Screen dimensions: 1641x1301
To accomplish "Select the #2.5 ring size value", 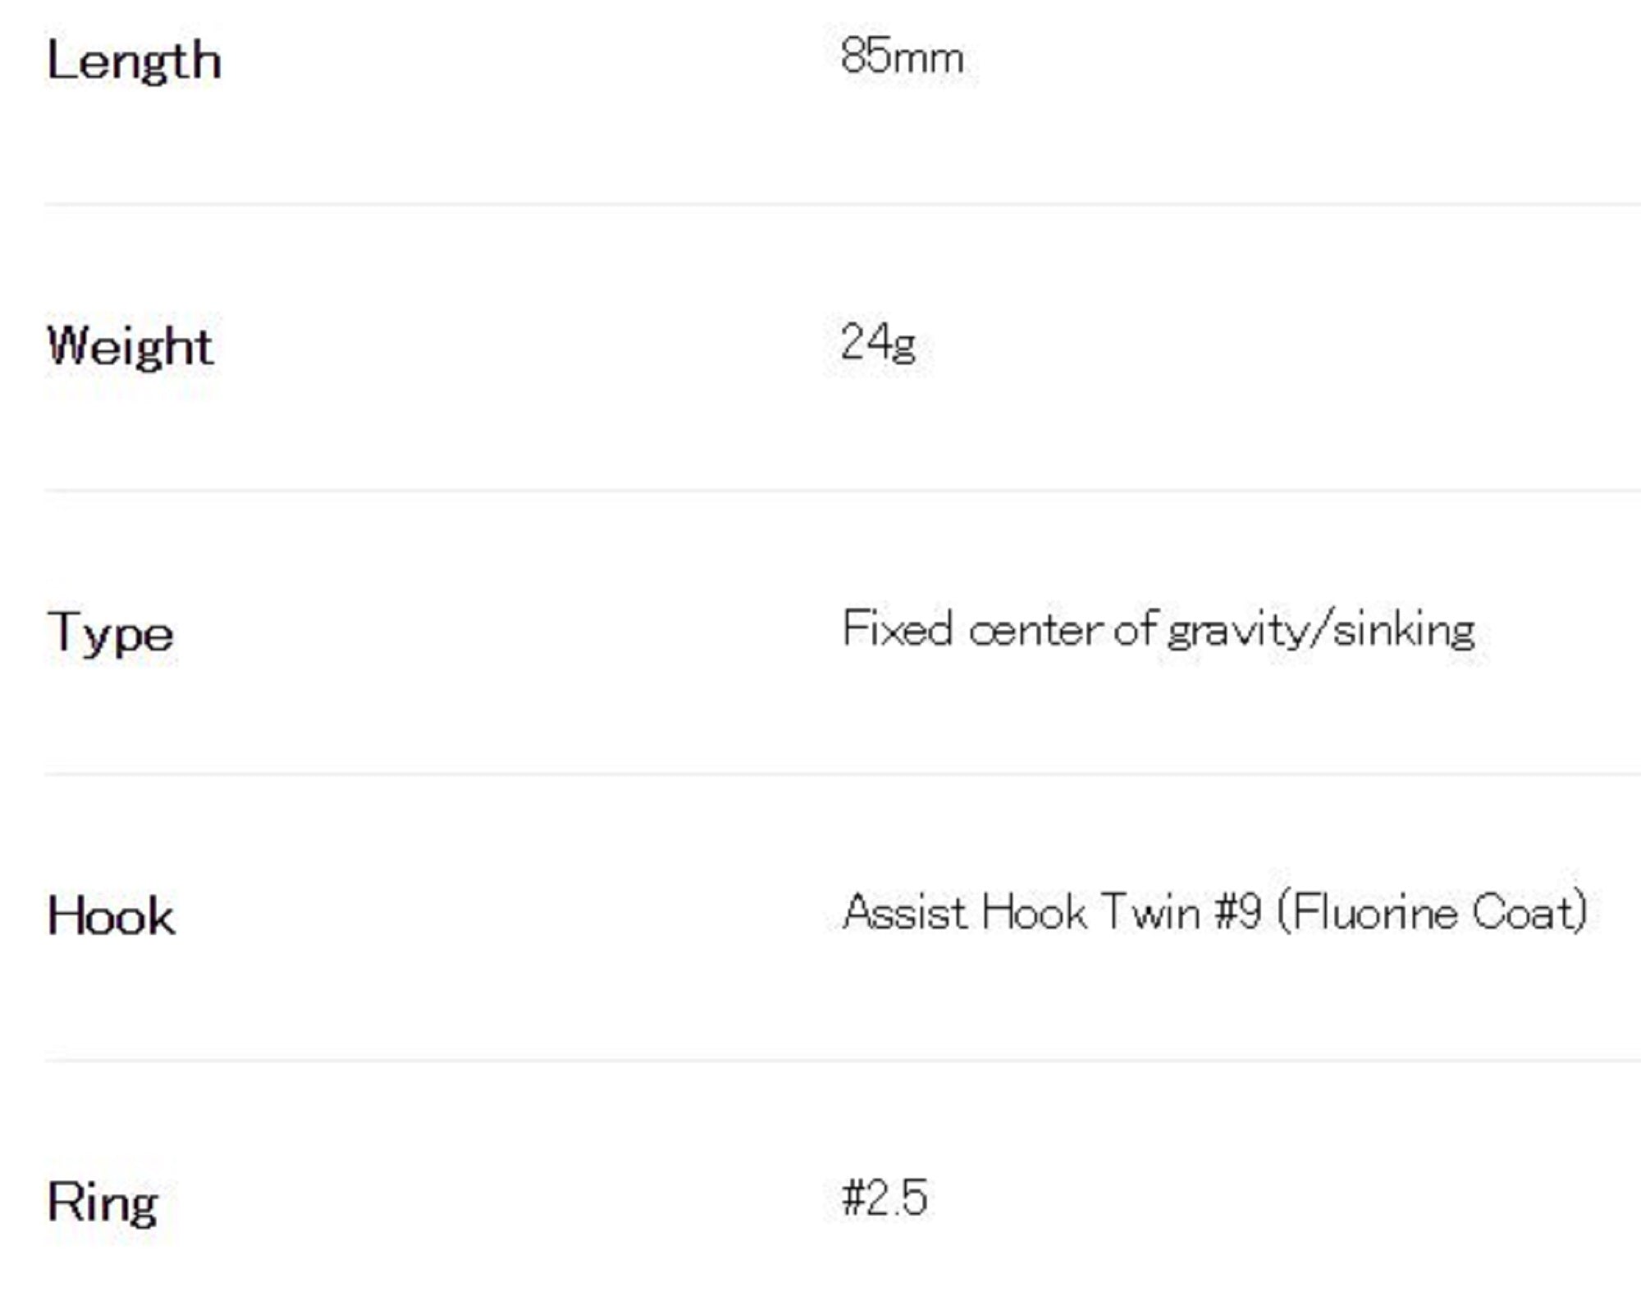I will 884,1198.
